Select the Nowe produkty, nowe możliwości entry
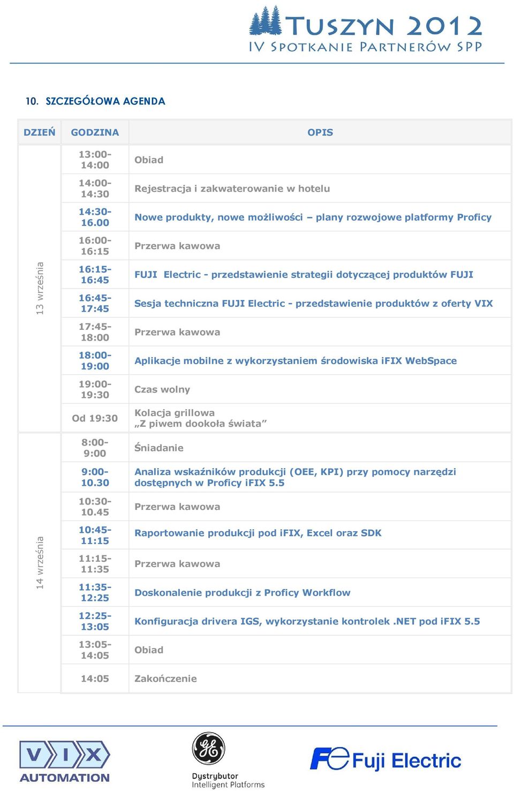514x791 pixels. coord(313,217)
